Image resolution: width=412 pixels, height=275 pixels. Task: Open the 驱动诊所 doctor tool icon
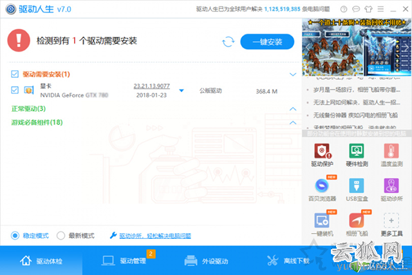click(391, 185)
